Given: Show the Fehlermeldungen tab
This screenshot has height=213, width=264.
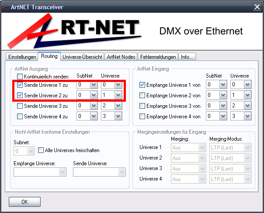Looking at the screenshot, I should click(158, 57).
